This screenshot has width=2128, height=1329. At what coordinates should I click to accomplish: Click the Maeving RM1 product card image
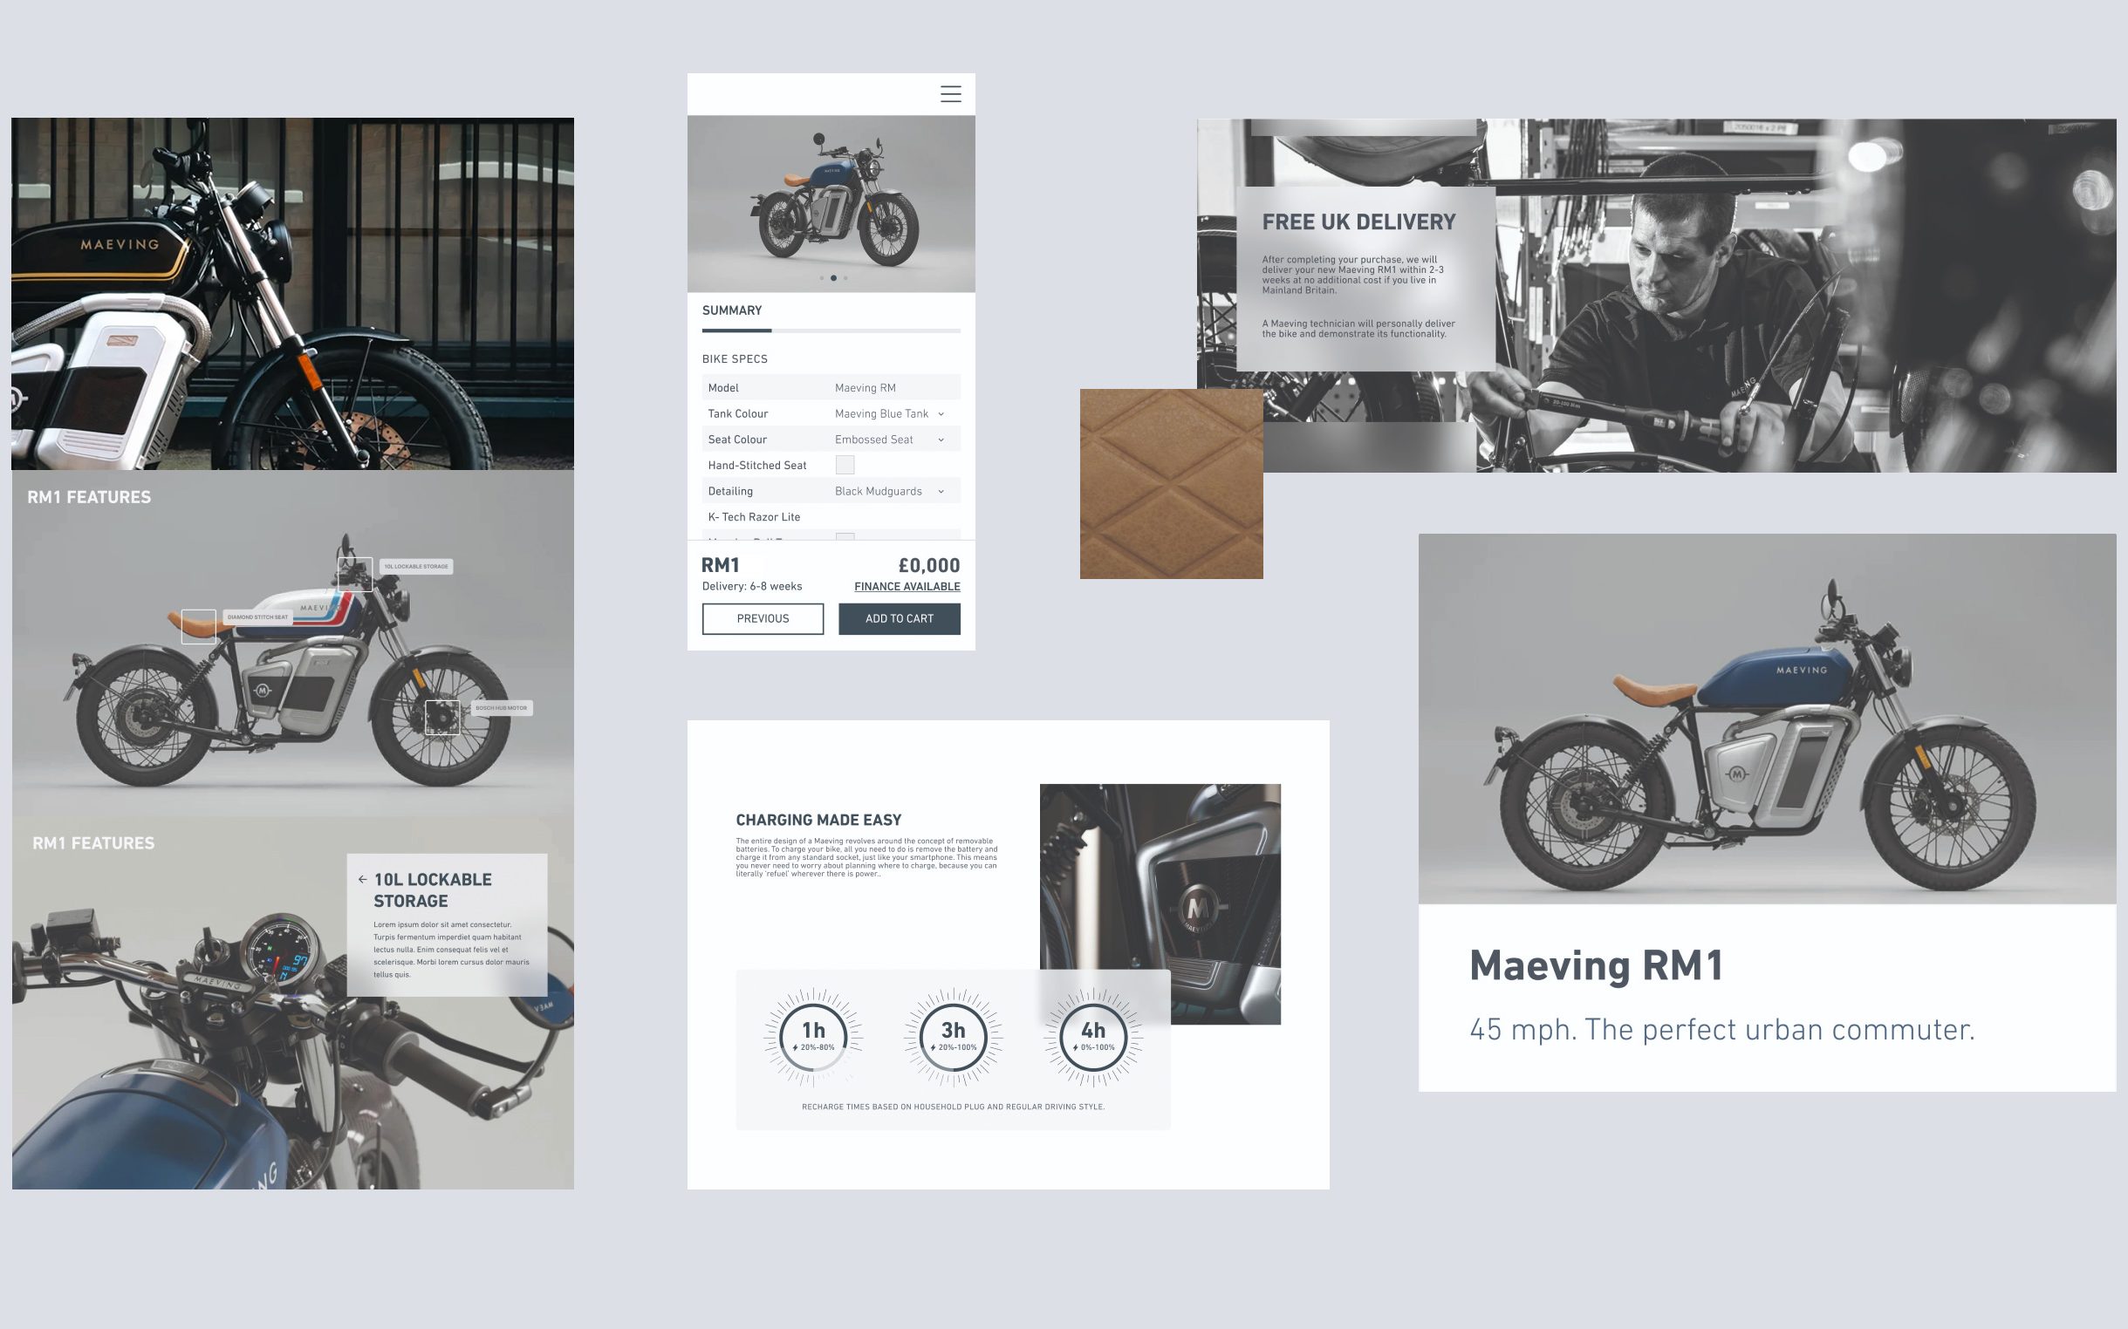(1768, 719)
